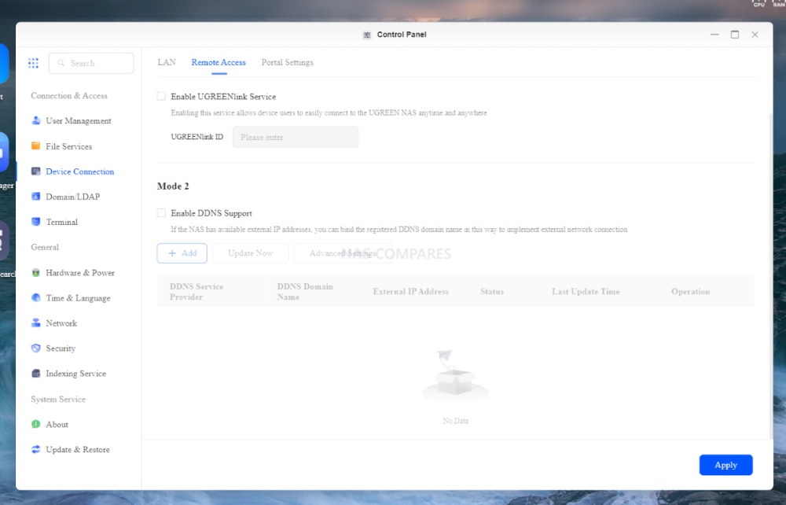
Task: Open the Security shield item
Action: [x=36, y=348]
